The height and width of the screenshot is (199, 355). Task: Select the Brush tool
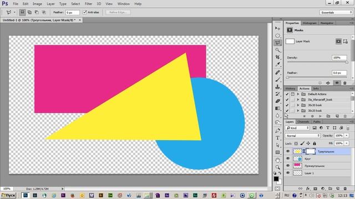click(277, 80)
